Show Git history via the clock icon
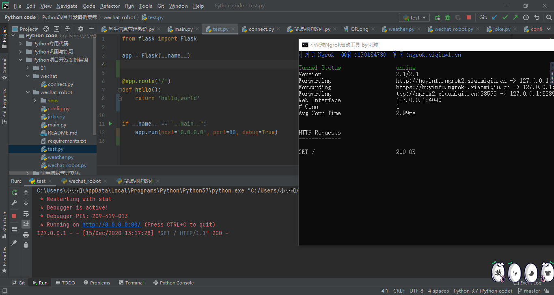 click(x=526, y=17)
